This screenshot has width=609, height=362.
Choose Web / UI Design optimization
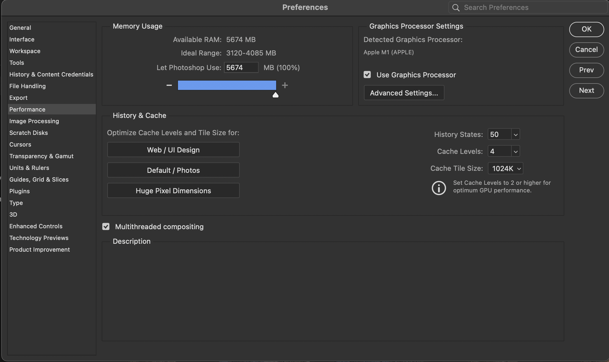tap(173, 150)
